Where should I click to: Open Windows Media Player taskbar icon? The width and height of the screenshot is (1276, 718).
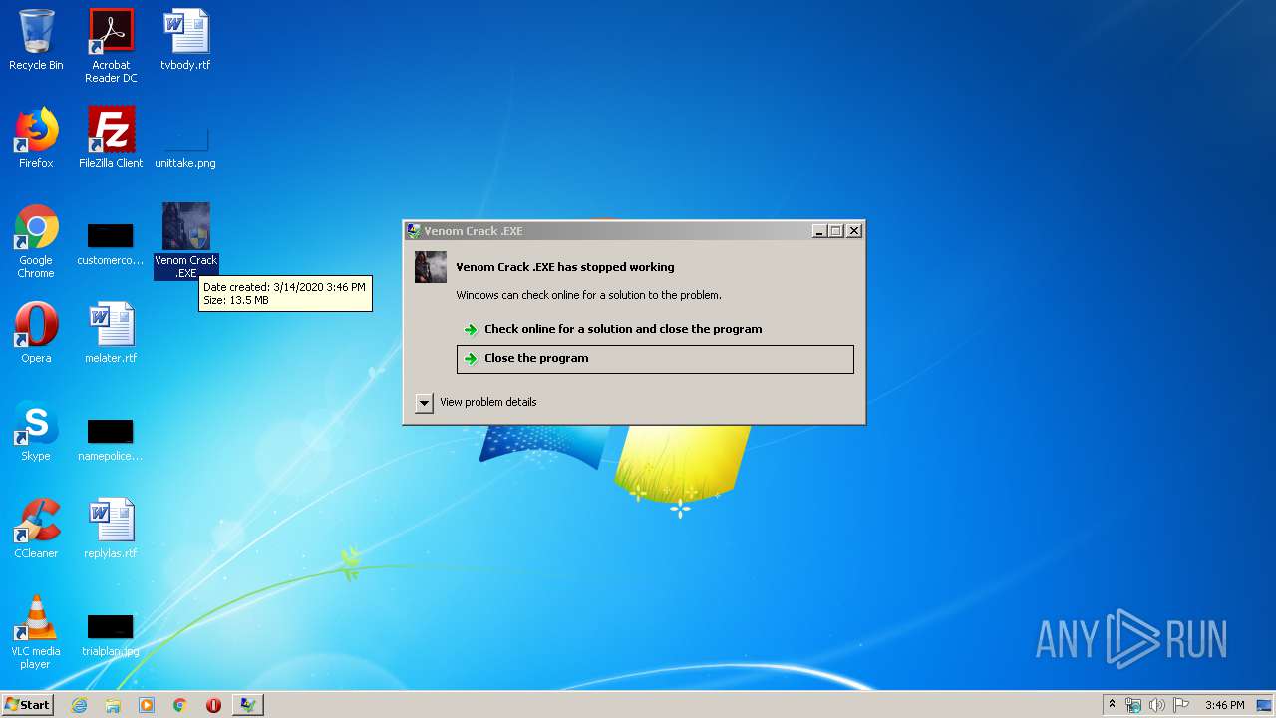tap(147, 705)
